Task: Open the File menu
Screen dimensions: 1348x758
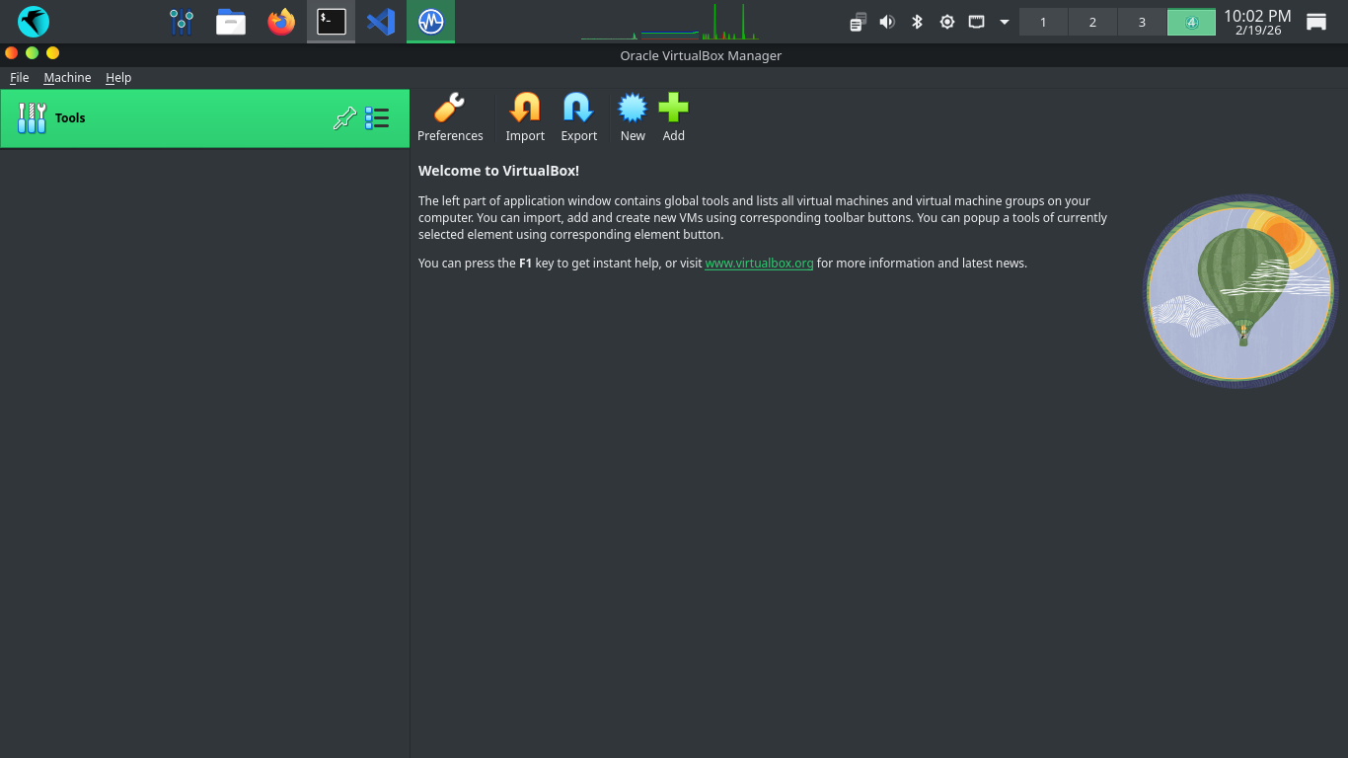Action: 19,78
